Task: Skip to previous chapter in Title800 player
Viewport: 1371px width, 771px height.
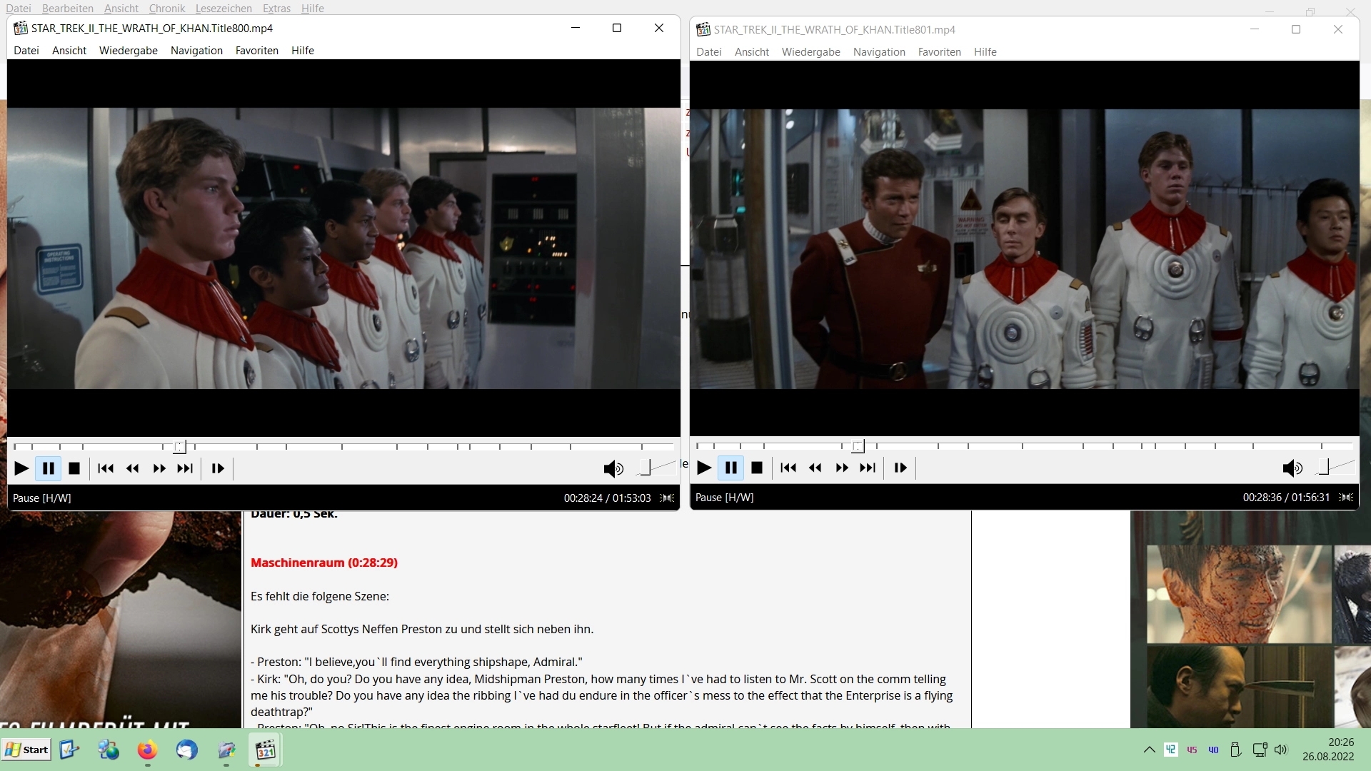Action: (106, 469)
